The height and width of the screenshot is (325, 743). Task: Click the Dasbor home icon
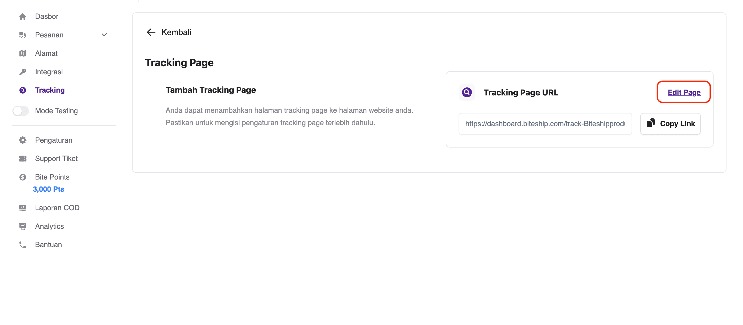tap(22, 17)
